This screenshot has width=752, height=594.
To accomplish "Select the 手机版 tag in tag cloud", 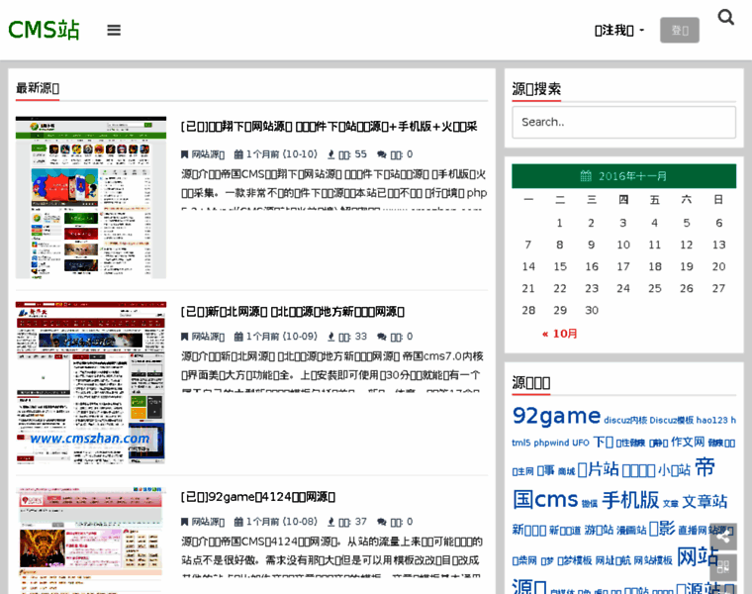I will tap(630, 500).
